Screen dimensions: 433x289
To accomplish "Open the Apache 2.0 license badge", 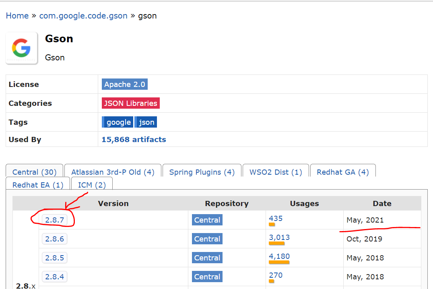I will (x=124, y=84).
